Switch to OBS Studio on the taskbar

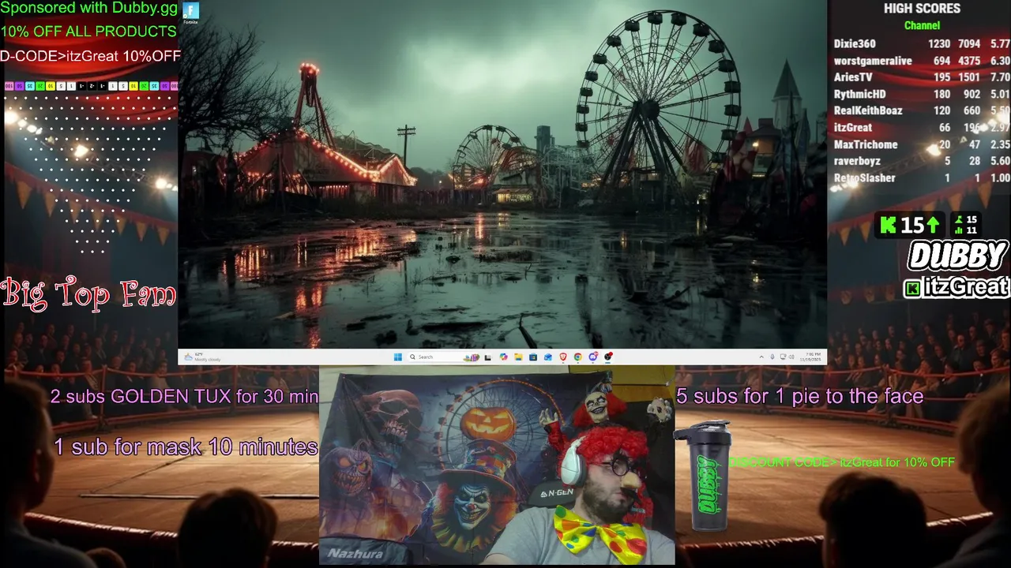click(608, 357)
